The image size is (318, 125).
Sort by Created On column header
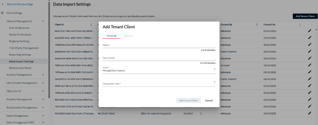coord(269,24)
